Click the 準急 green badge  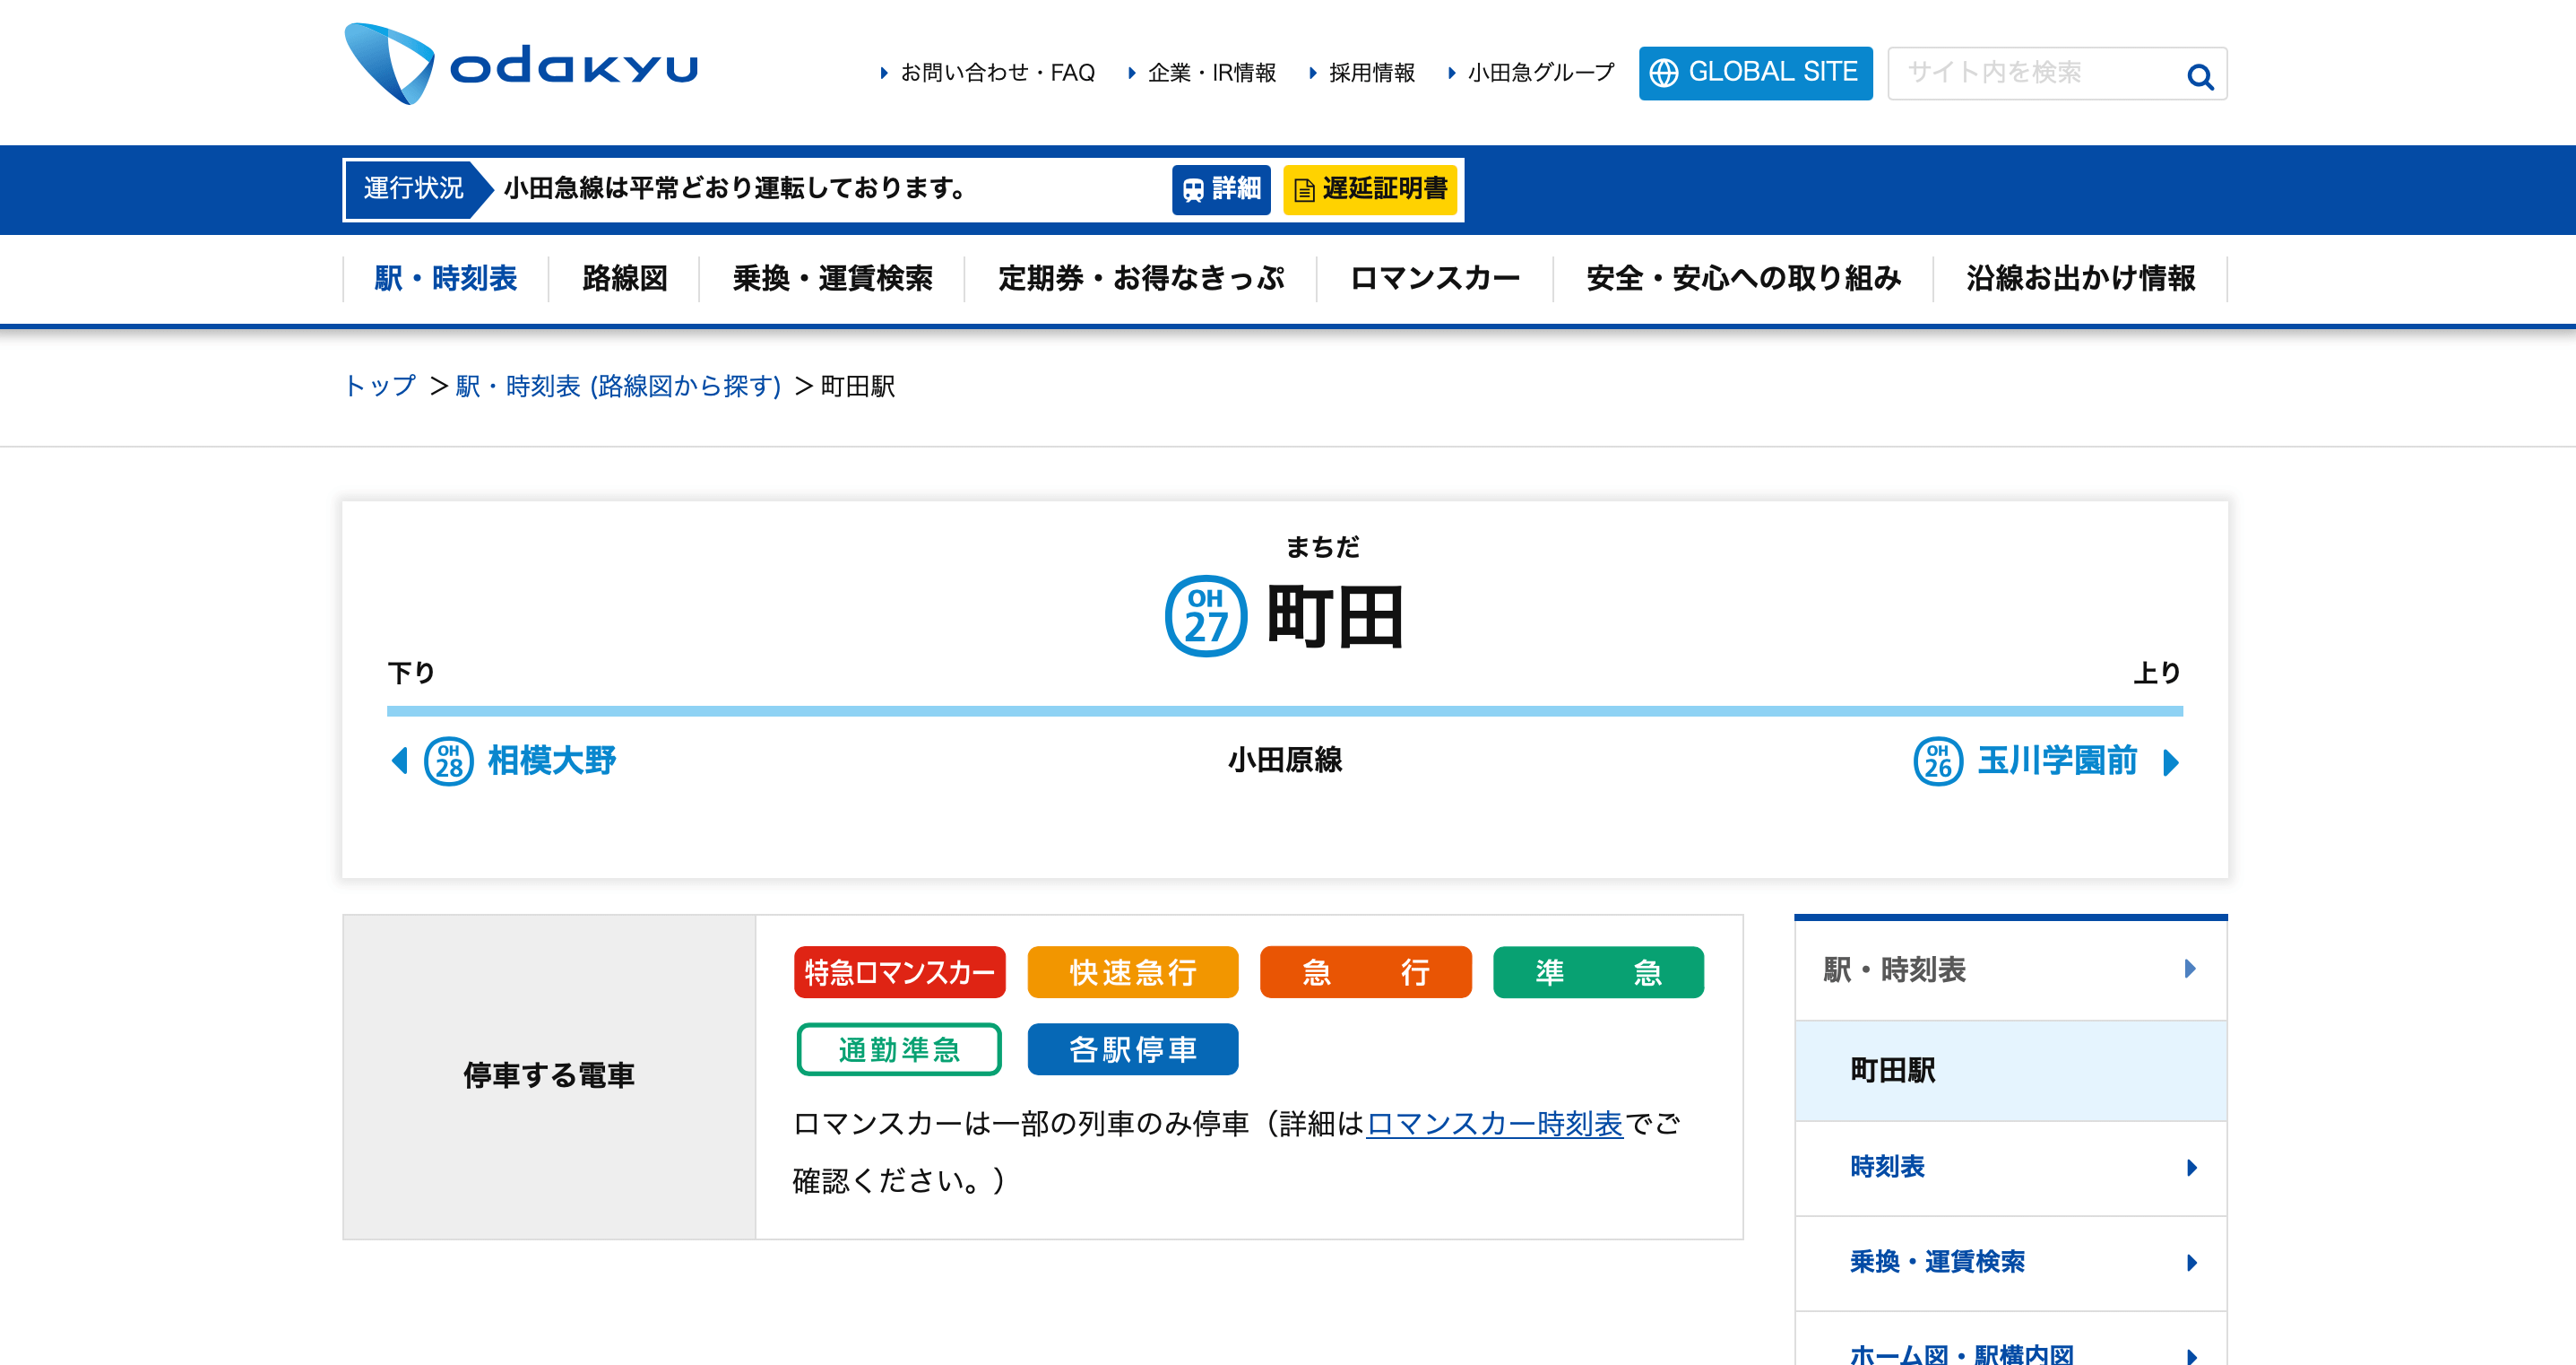click(x=1598, y=971)
